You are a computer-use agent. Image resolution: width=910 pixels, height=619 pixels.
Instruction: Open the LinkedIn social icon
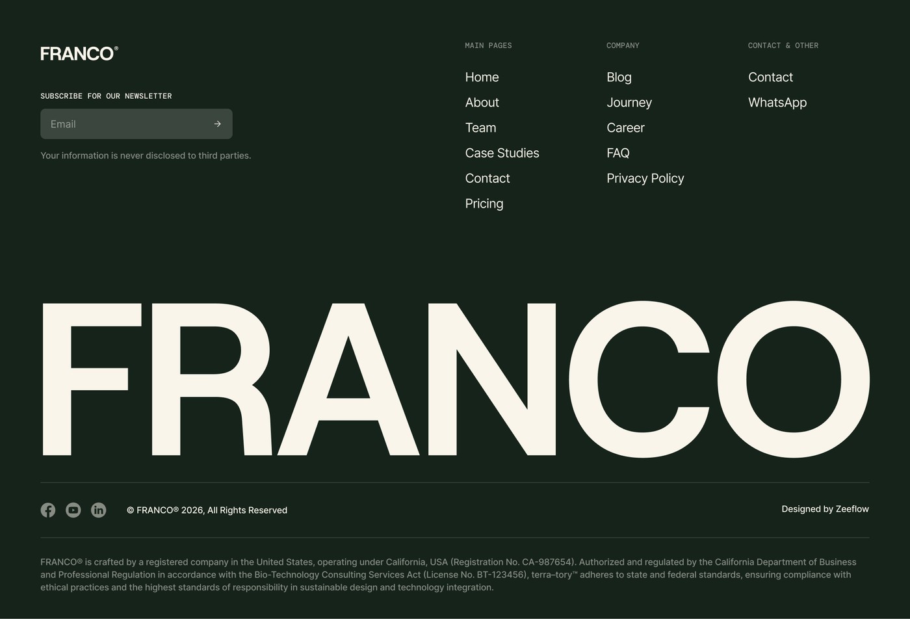[98, 510]
